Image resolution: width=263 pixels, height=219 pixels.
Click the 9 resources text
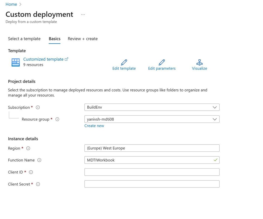click(x=33, y=65)
